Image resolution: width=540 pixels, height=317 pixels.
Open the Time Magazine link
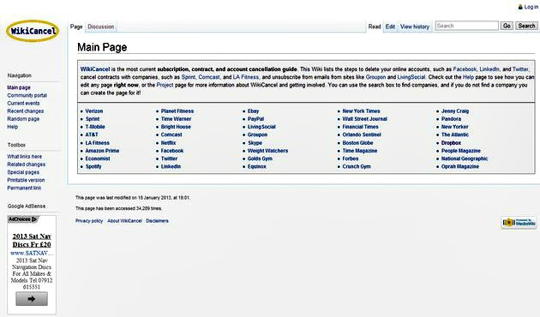[x=360, y=151]
